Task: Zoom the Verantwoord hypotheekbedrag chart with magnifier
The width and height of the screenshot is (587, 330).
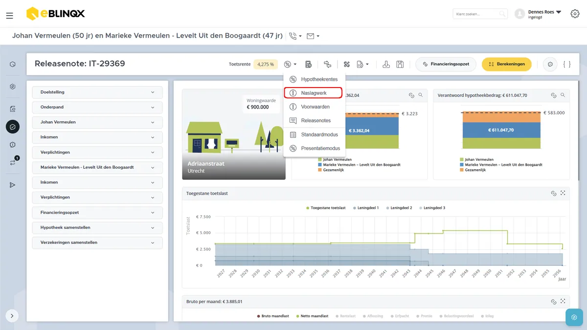Action: (563, 95)
